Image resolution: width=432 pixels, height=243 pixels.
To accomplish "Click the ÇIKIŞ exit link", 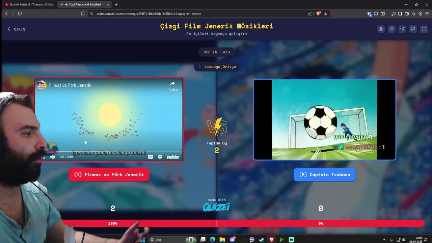I will tap(17, 29).
